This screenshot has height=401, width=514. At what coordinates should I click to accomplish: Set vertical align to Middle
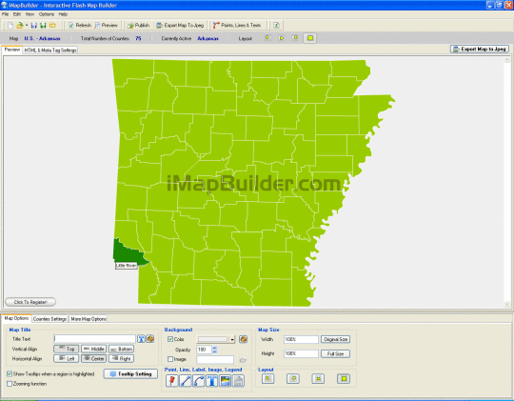[x=93, y=349]
